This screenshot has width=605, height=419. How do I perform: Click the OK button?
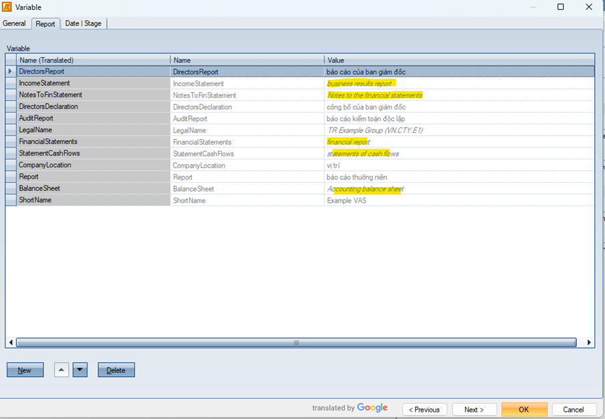524,410
